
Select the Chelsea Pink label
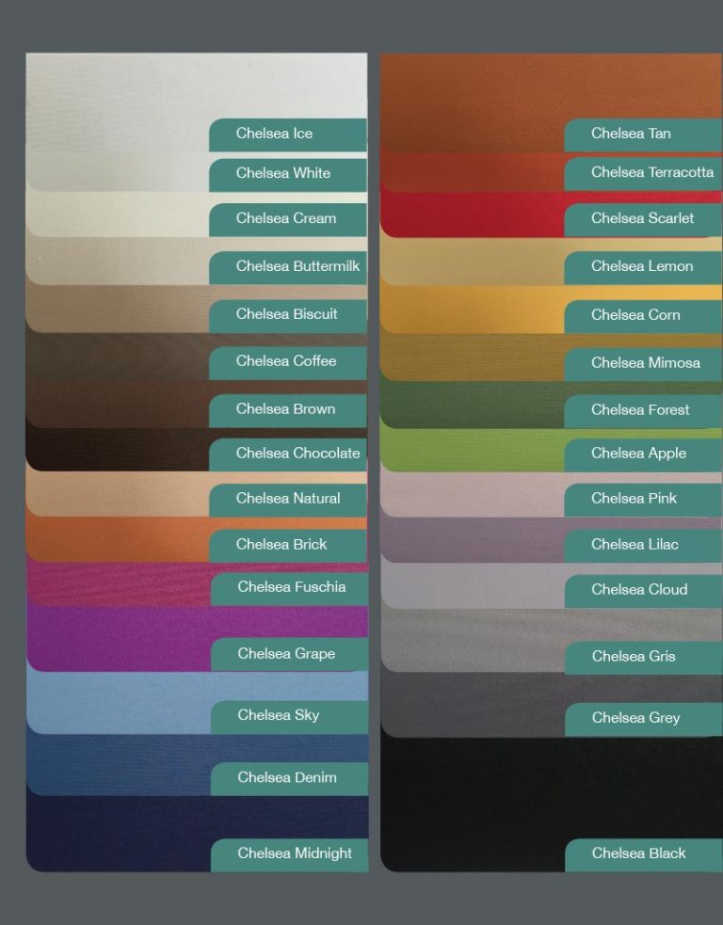point(643,500)
